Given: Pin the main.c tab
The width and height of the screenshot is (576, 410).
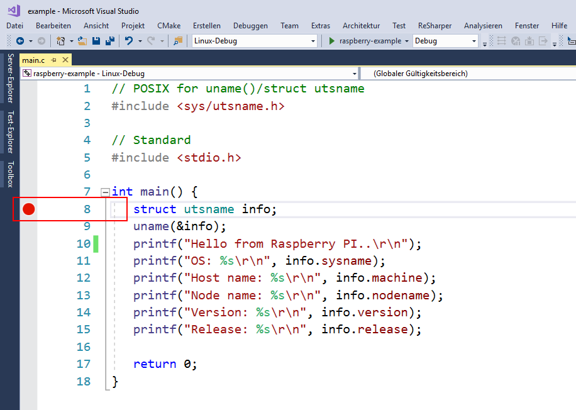Looking at the screenshot, I should pyautogui.click(x=54, y=60).
